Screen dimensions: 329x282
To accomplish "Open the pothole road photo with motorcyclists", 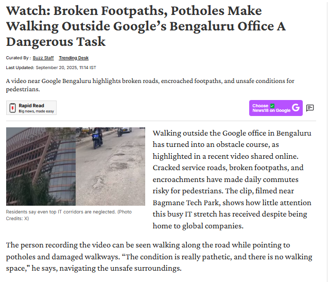I will [111, 167].
